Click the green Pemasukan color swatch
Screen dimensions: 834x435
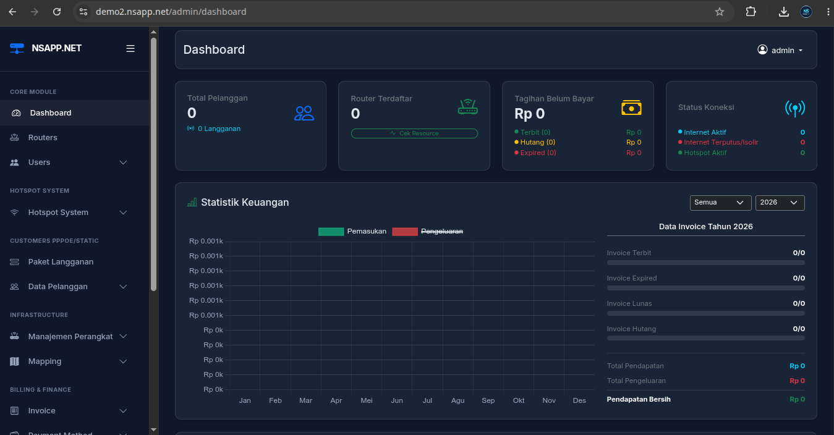click(331, 232)
